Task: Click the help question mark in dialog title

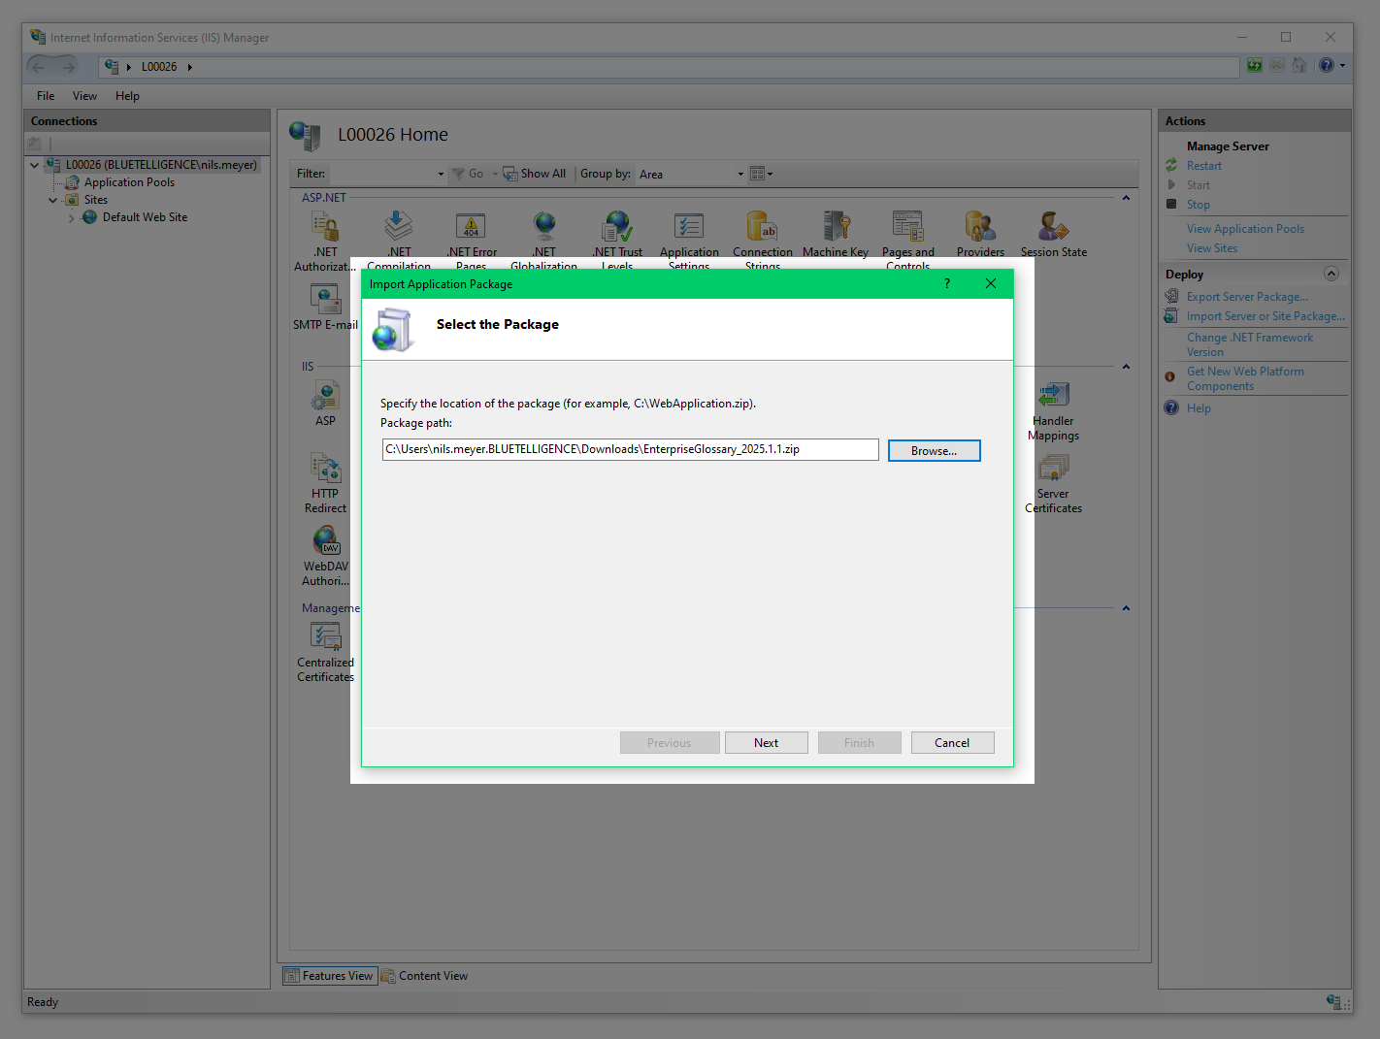Action: [947, 284]
